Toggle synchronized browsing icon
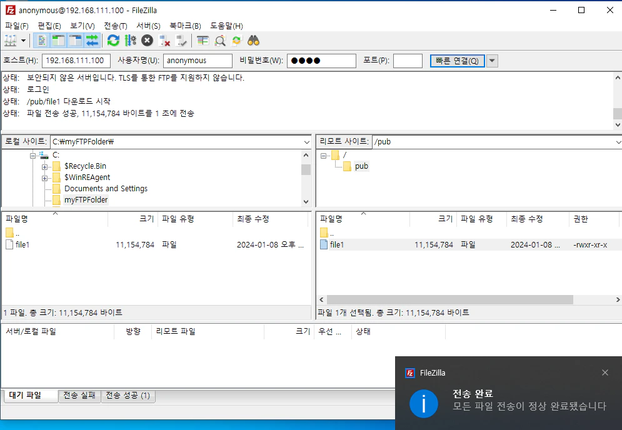 pyautogui.click(x=236, y=41)
